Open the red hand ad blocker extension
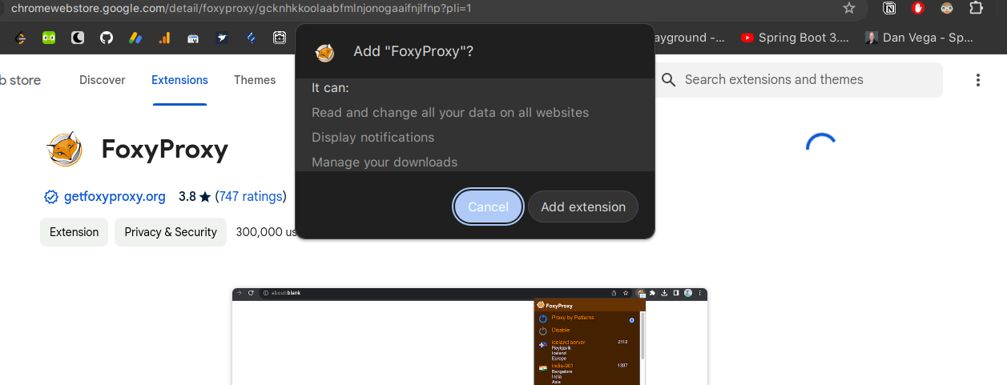 click(918, 8)
